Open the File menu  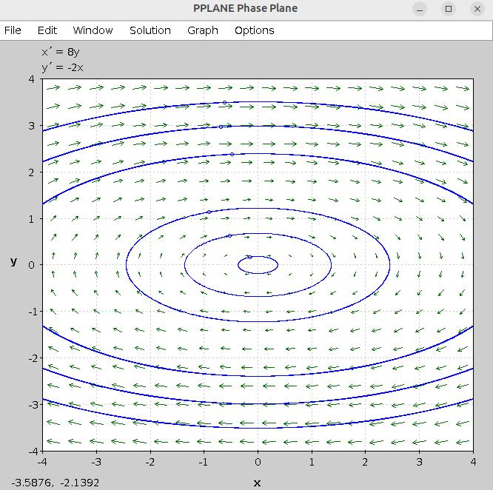coord(13,30)
